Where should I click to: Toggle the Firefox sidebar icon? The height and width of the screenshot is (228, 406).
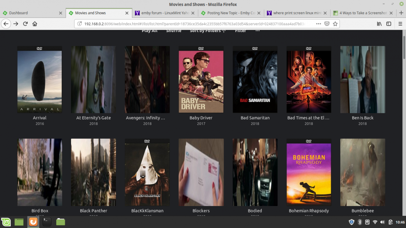coord(389,24)
